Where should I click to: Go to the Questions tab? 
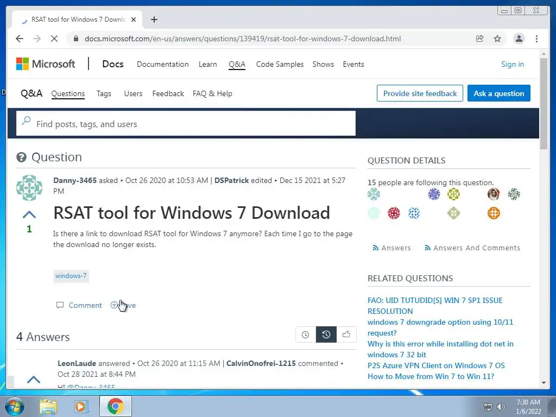(68, 93)
